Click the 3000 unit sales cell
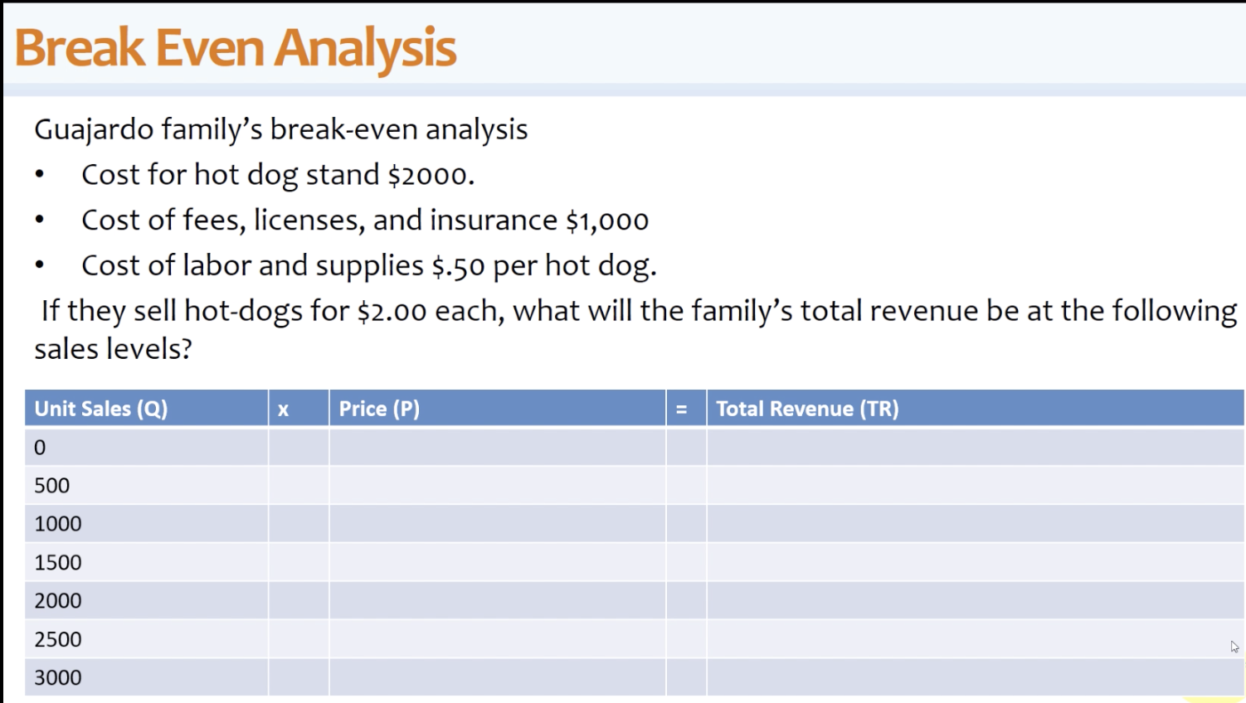Viewport: 1246px width, 703px height. [56, 676]
